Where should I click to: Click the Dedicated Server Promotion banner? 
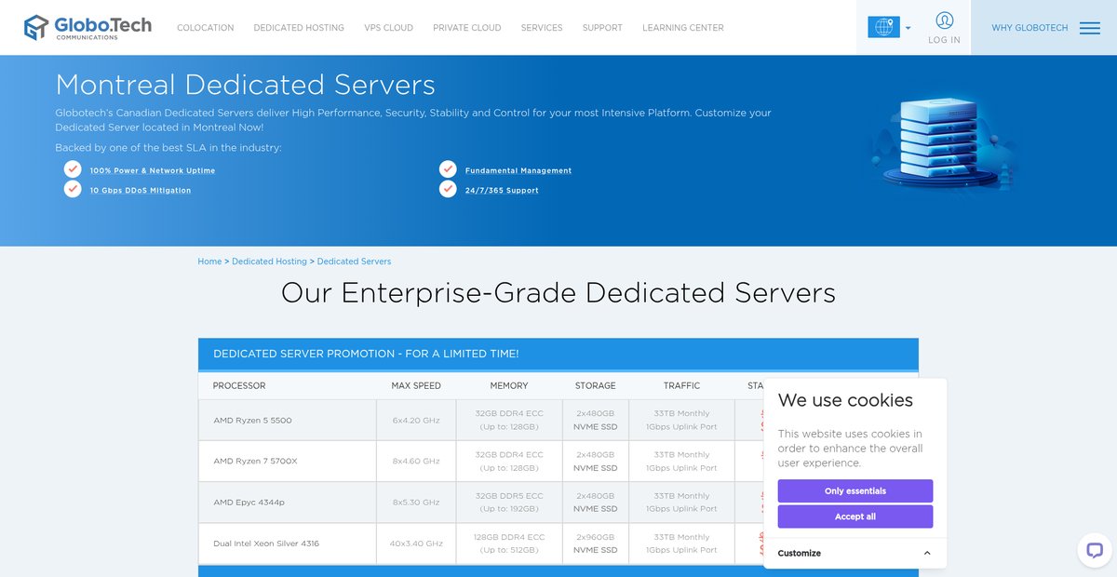point(558,354)
